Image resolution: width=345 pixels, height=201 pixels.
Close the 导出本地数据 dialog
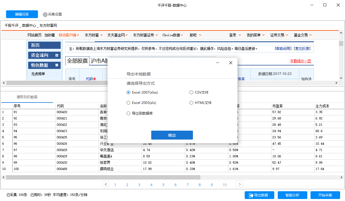pos(231,63)
